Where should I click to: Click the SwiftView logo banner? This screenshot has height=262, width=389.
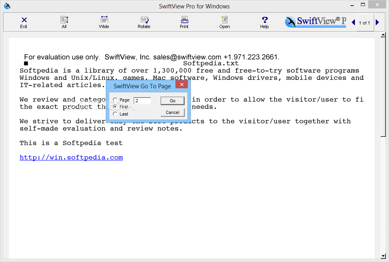316,22
